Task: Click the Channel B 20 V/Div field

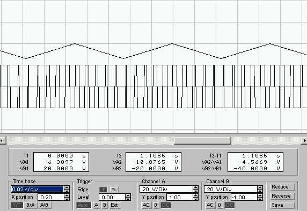Action: (230, 189)
